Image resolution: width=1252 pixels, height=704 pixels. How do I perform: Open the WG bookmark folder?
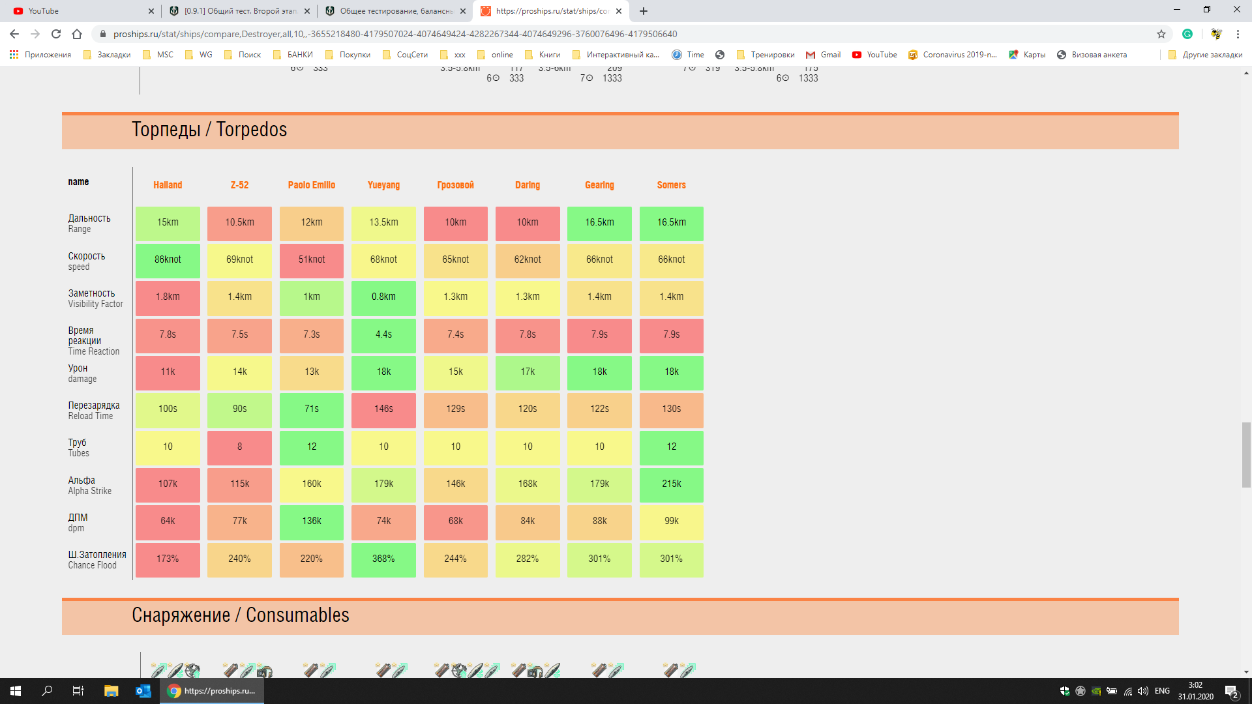point(199,55)
